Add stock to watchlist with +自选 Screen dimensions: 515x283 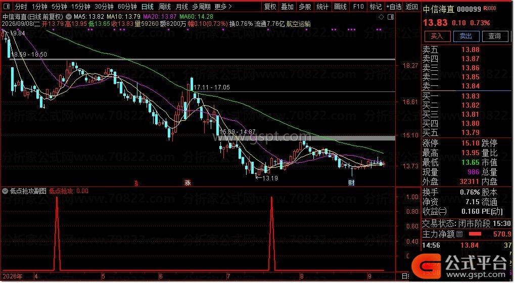point(394,6)
